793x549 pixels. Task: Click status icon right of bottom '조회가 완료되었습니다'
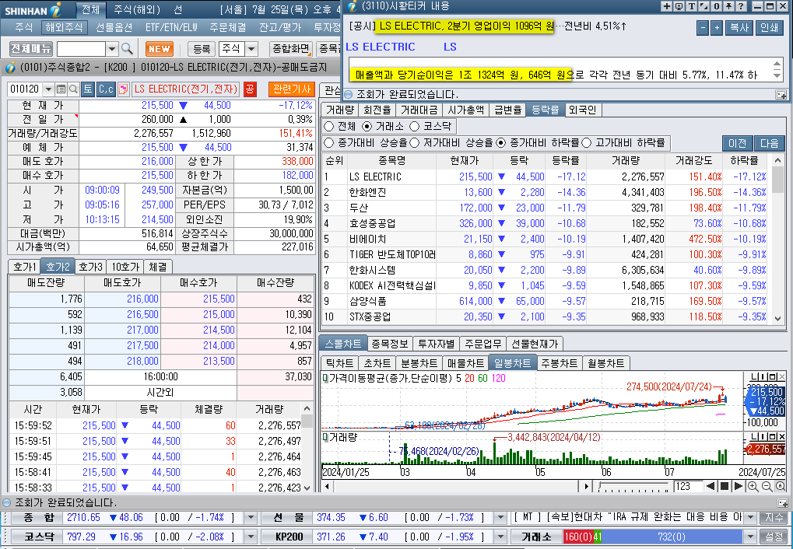(782, 503)
